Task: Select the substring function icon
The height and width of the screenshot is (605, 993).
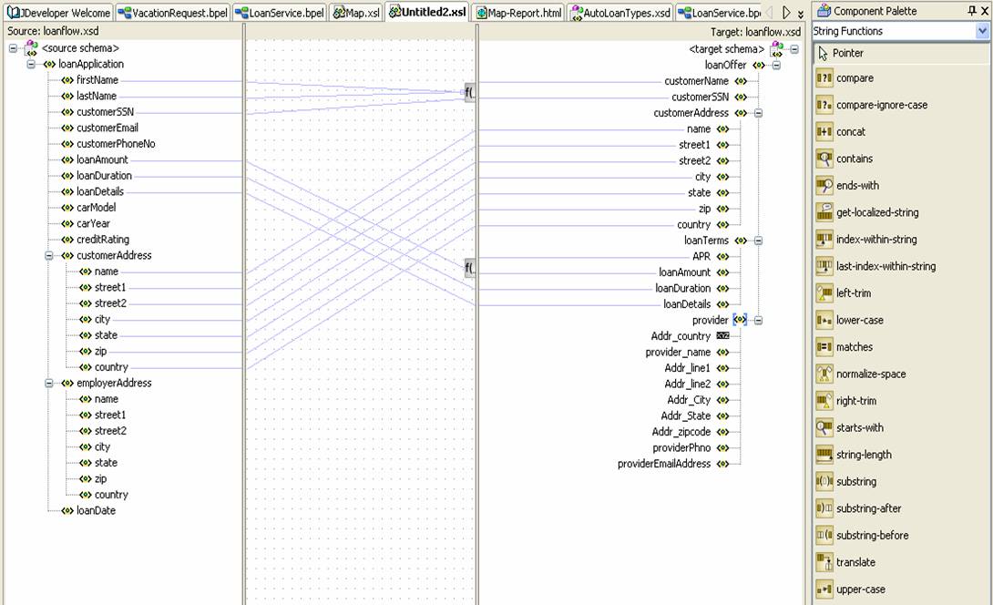Action: click(824, 482)
